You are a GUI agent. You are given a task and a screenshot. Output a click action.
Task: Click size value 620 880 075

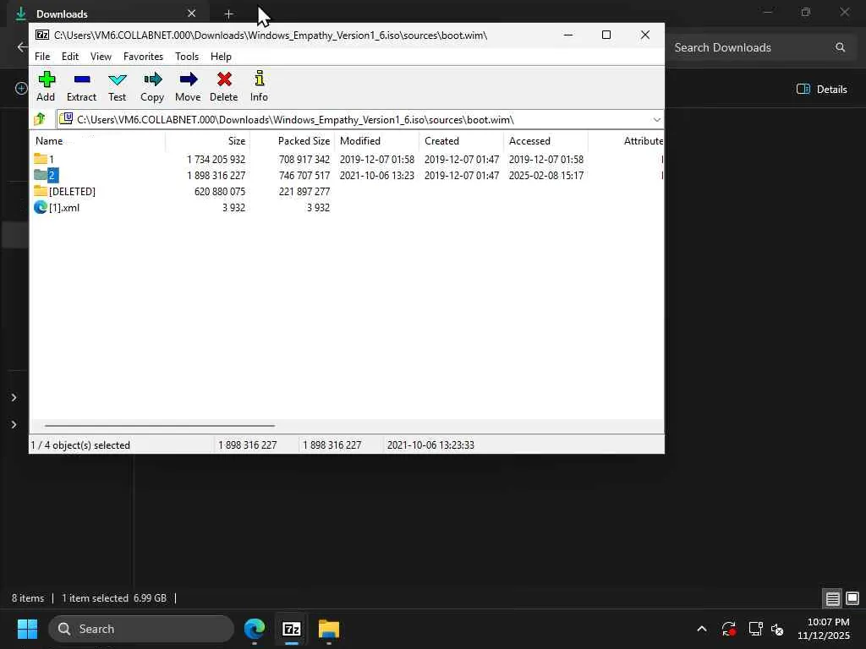click(220, 192)
